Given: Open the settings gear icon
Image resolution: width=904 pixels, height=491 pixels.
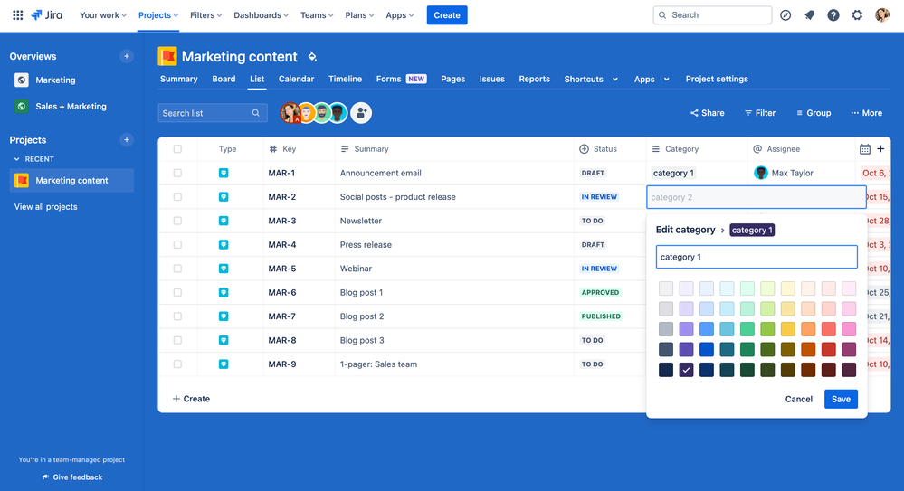Looking at the screenshot, I should pos(857,15).
